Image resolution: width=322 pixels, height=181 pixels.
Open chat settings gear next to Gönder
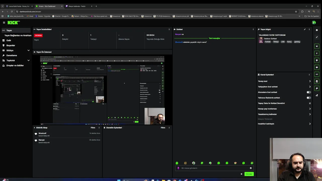click(x=242, y=174)
